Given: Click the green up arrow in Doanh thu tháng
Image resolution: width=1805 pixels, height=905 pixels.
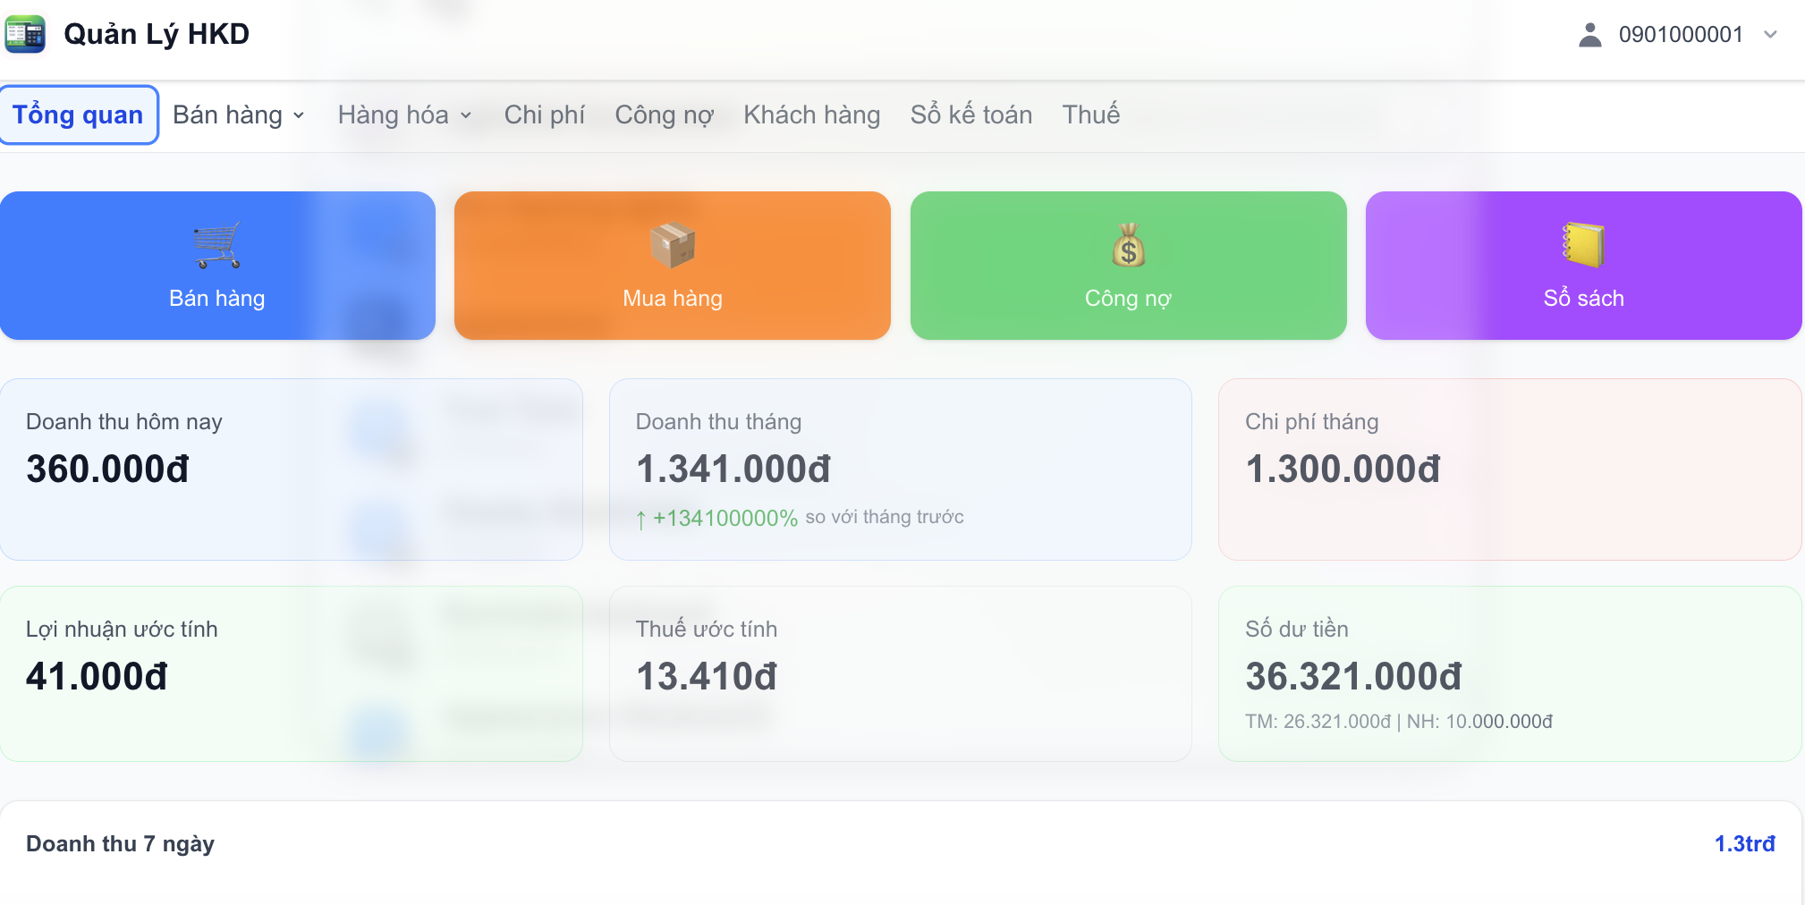Looking at the screenshot, I should (x=640, y=519).
